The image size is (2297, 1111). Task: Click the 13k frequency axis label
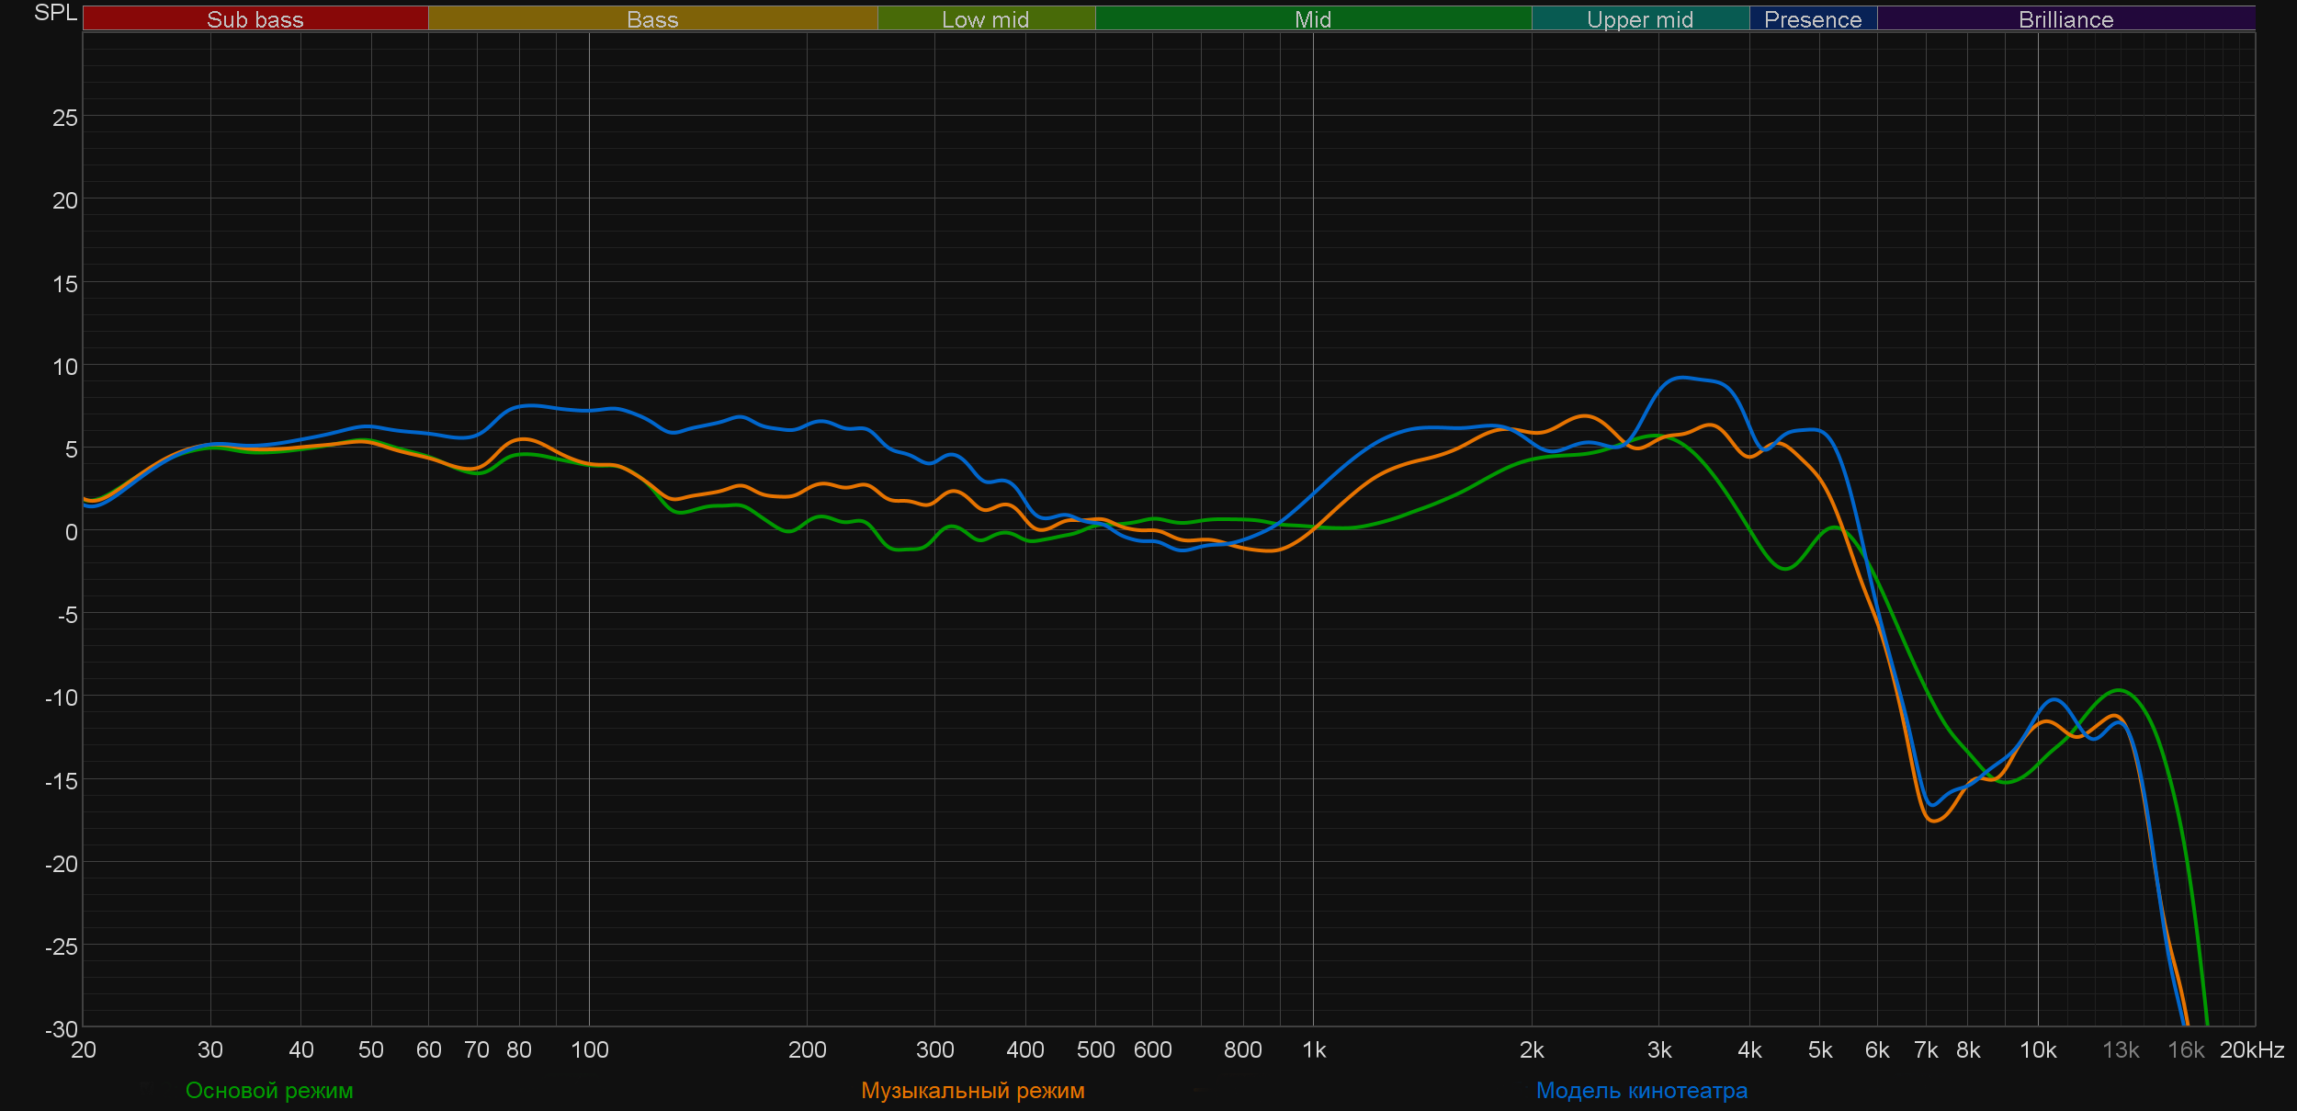tap(2121, 1050)
